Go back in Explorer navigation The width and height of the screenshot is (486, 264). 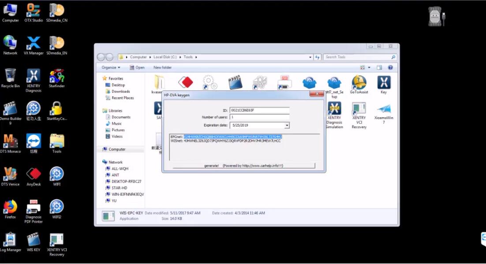tap(101, 57)
